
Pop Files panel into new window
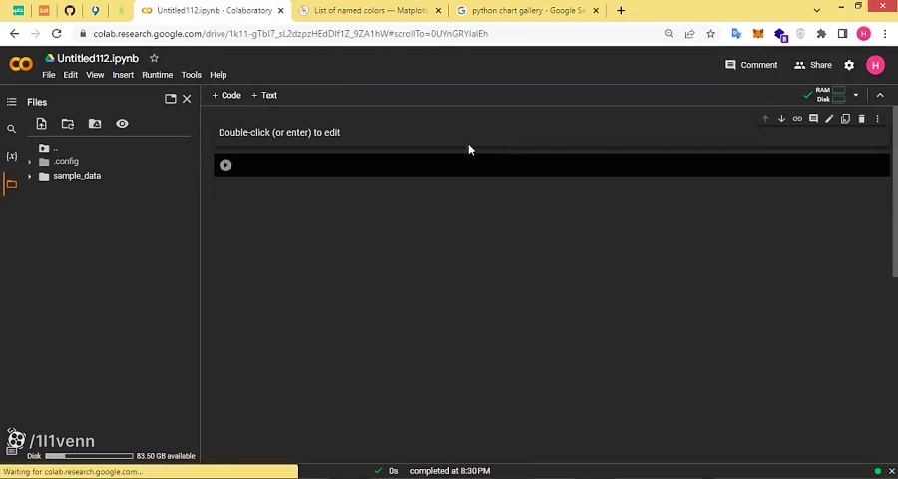point(170,99)
